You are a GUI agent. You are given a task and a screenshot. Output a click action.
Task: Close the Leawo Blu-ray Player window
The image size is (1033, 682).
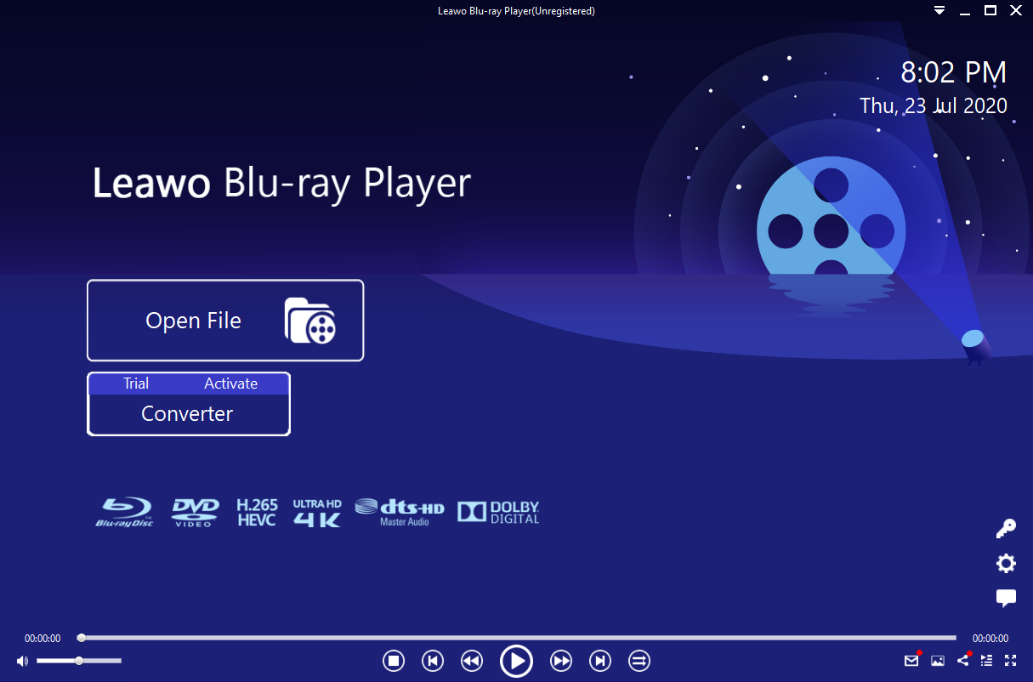(1015, 11)
